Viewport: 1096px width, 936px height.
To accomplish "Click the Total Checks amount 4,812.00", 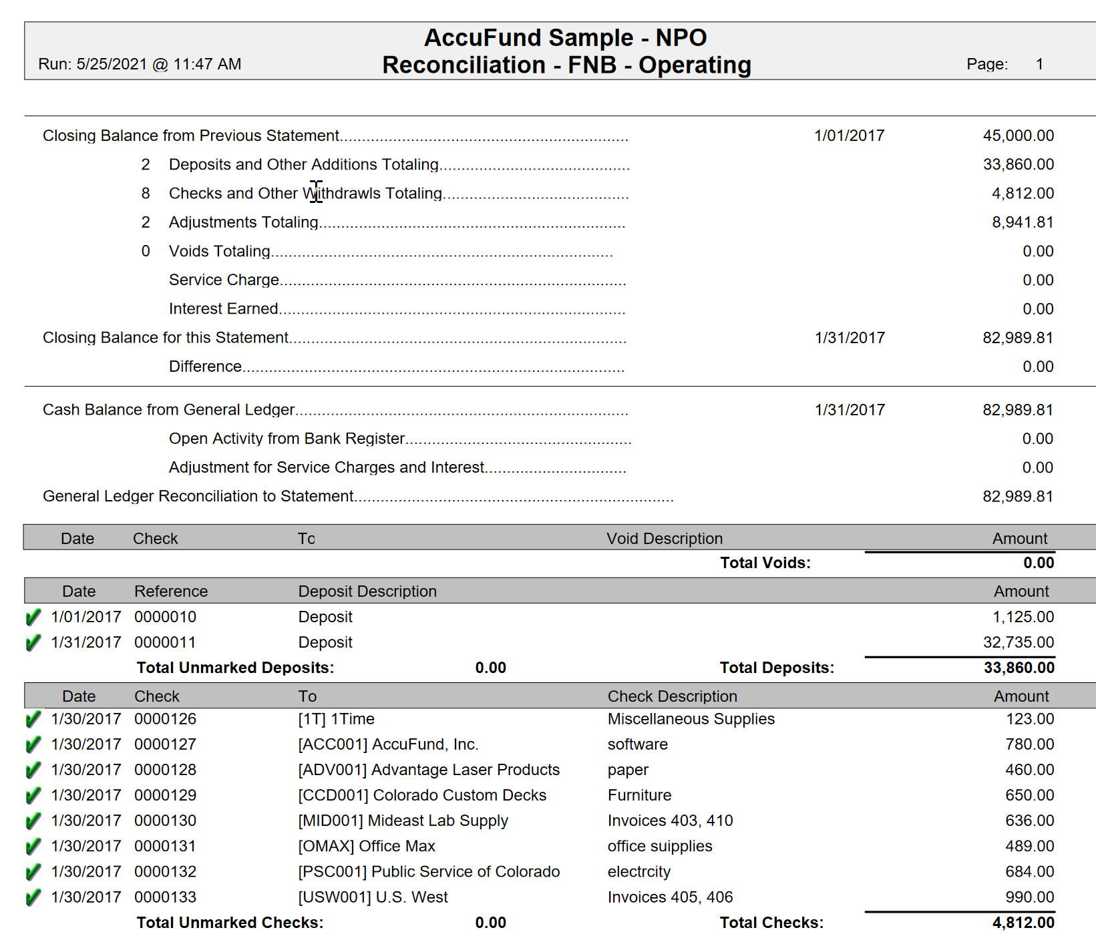I will point(1023,923).
